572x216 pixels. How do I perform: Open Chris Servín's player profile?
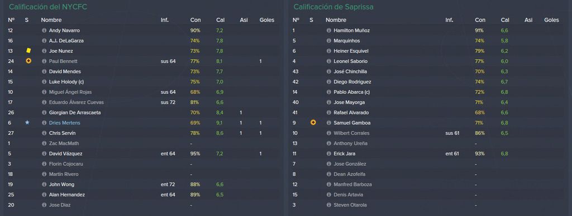(63, 133)
